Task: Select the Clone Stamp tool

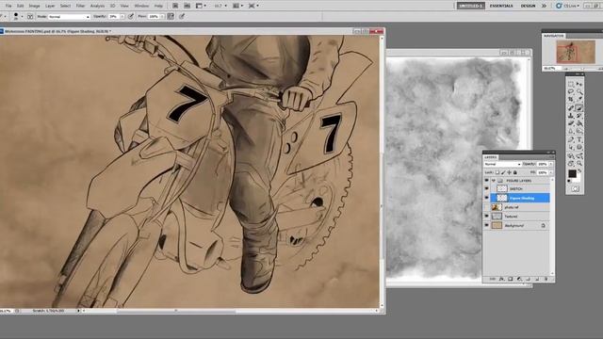Action: [571, 116]
